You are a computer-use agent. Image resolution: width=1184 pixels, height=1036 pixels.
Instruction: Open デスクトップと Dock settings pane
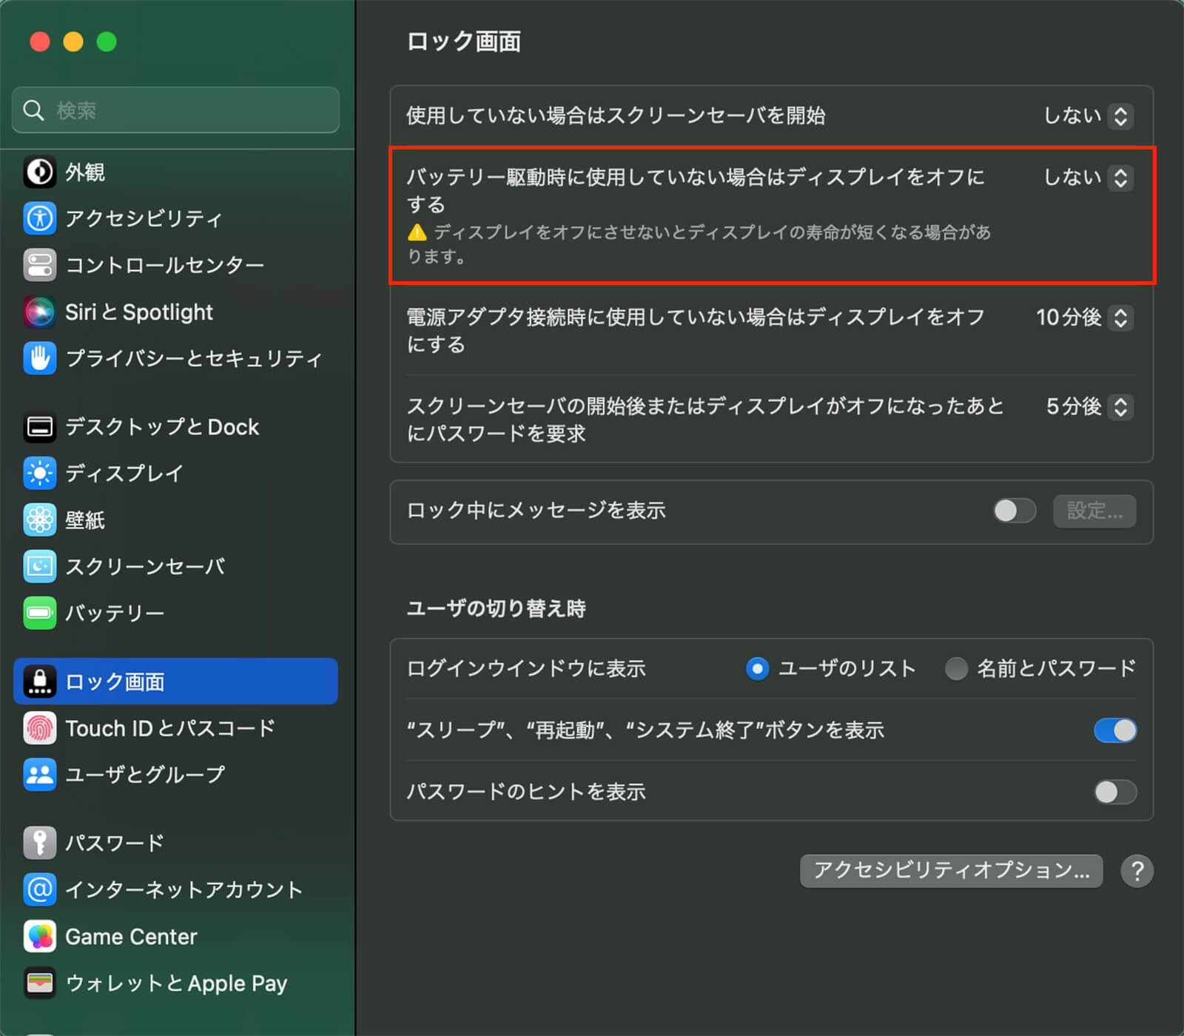point(175,427)
